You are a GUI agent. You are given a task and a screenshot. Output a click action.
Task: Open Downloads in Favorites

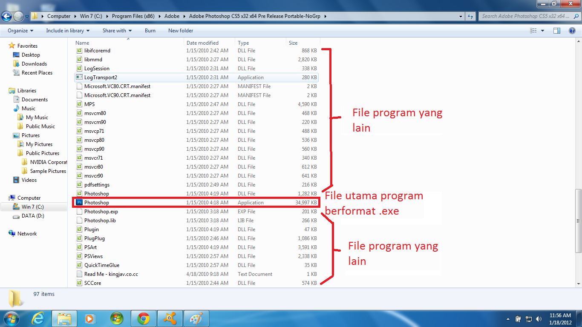pos(34,64)
